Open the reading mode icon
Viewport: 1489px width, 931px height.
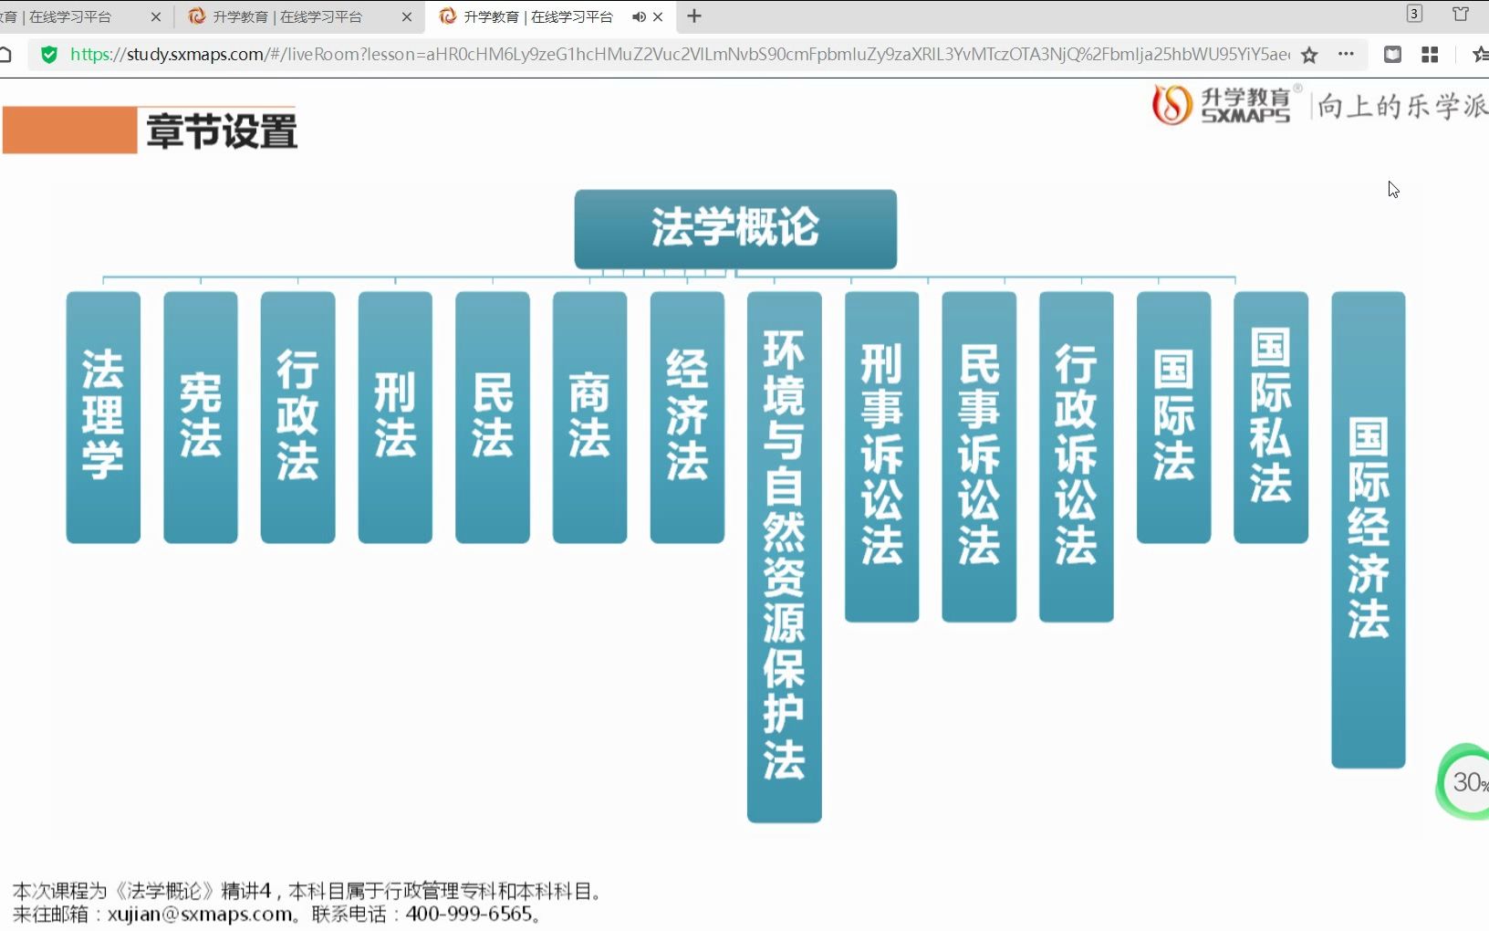click(1392, 55)
